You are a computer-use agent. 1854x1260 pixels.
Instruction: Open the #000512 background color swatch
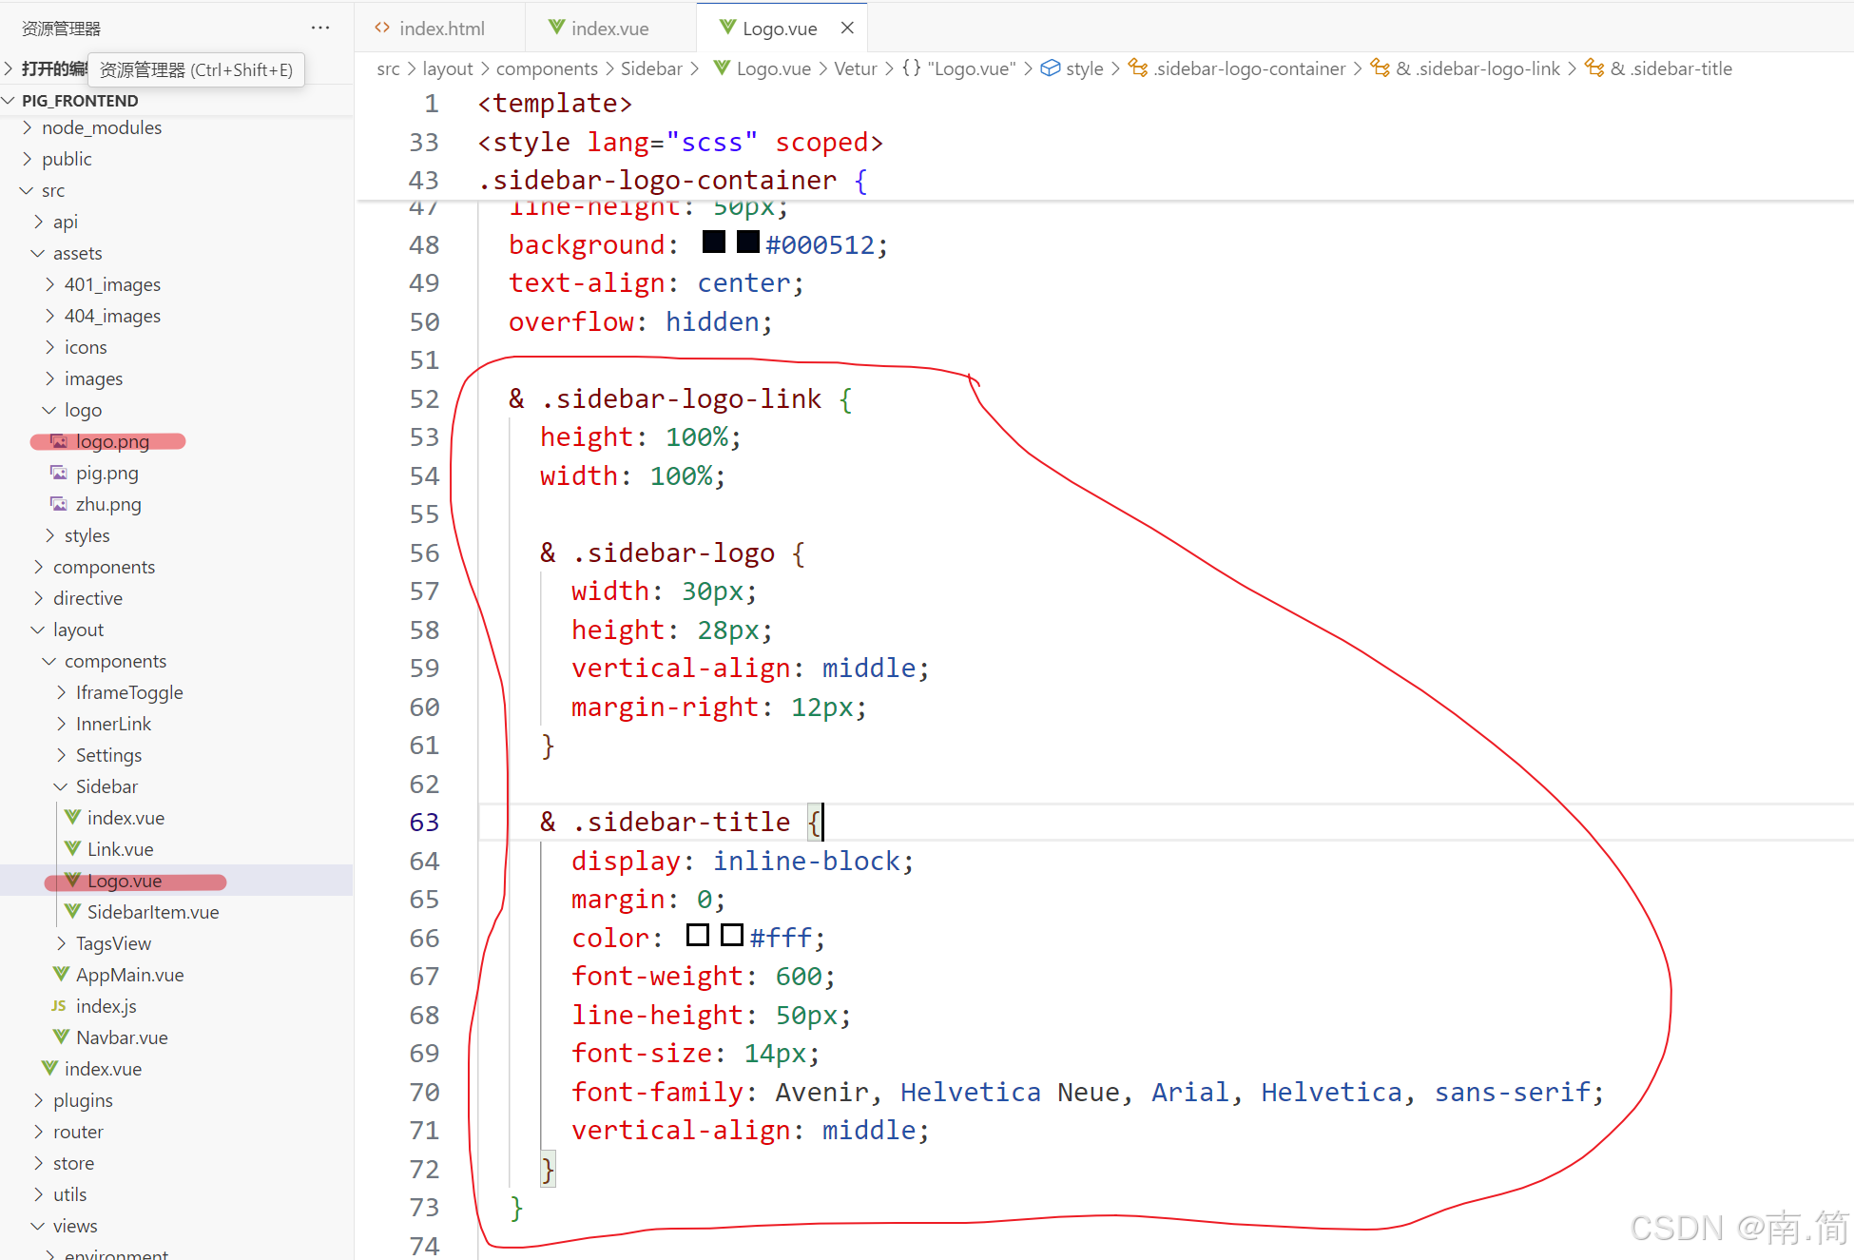pos(748,242)
